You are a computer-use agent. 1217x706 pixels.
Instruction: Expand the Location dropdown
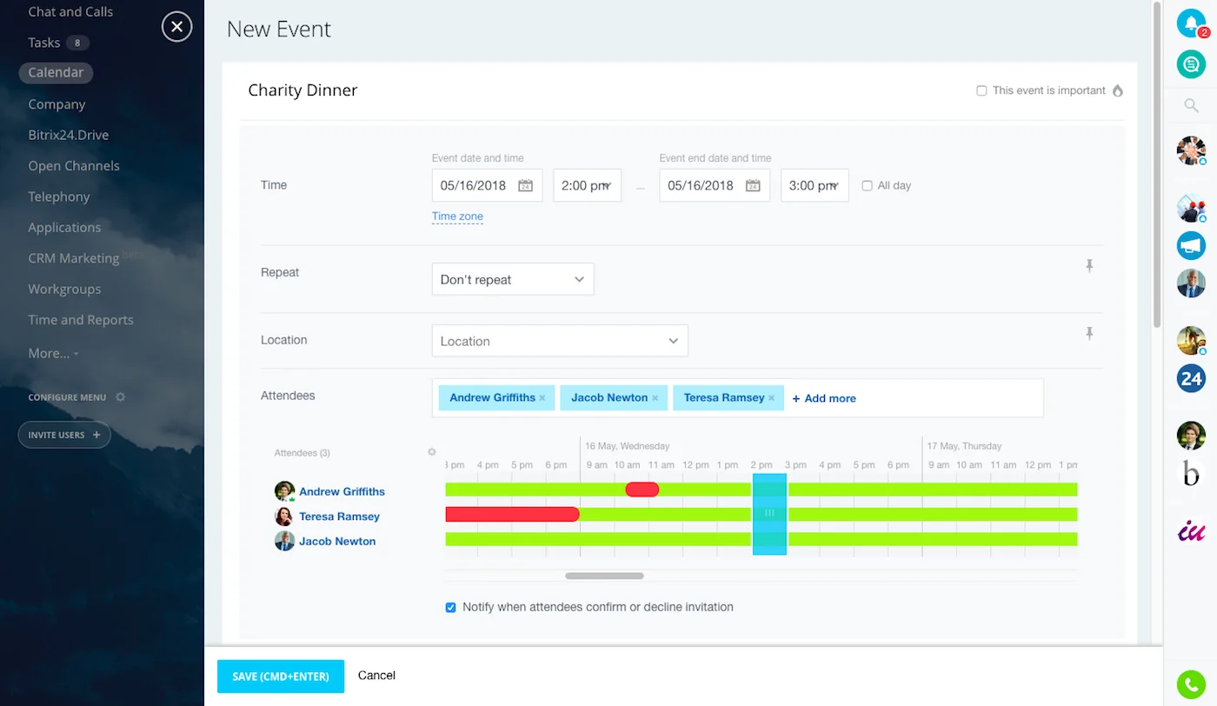559,341
